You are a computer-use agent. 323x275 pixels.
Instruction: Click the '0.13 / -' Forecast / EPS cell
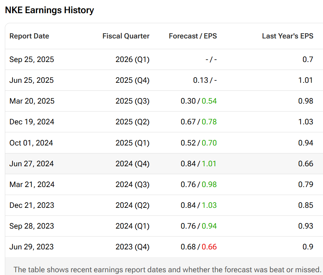tap(205, 80)
